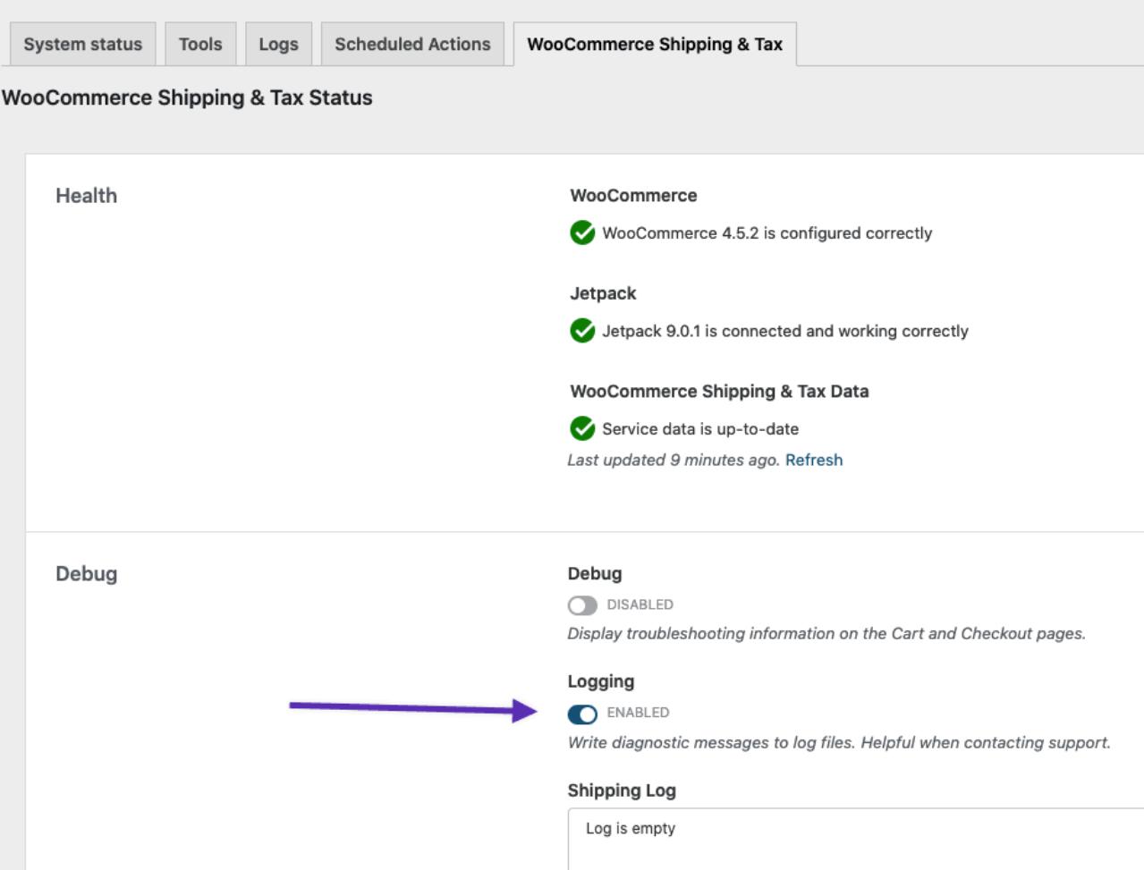This screenshot has width=1144, height=870.
Task: Open the Logs tab
Action: click(278, 44)
